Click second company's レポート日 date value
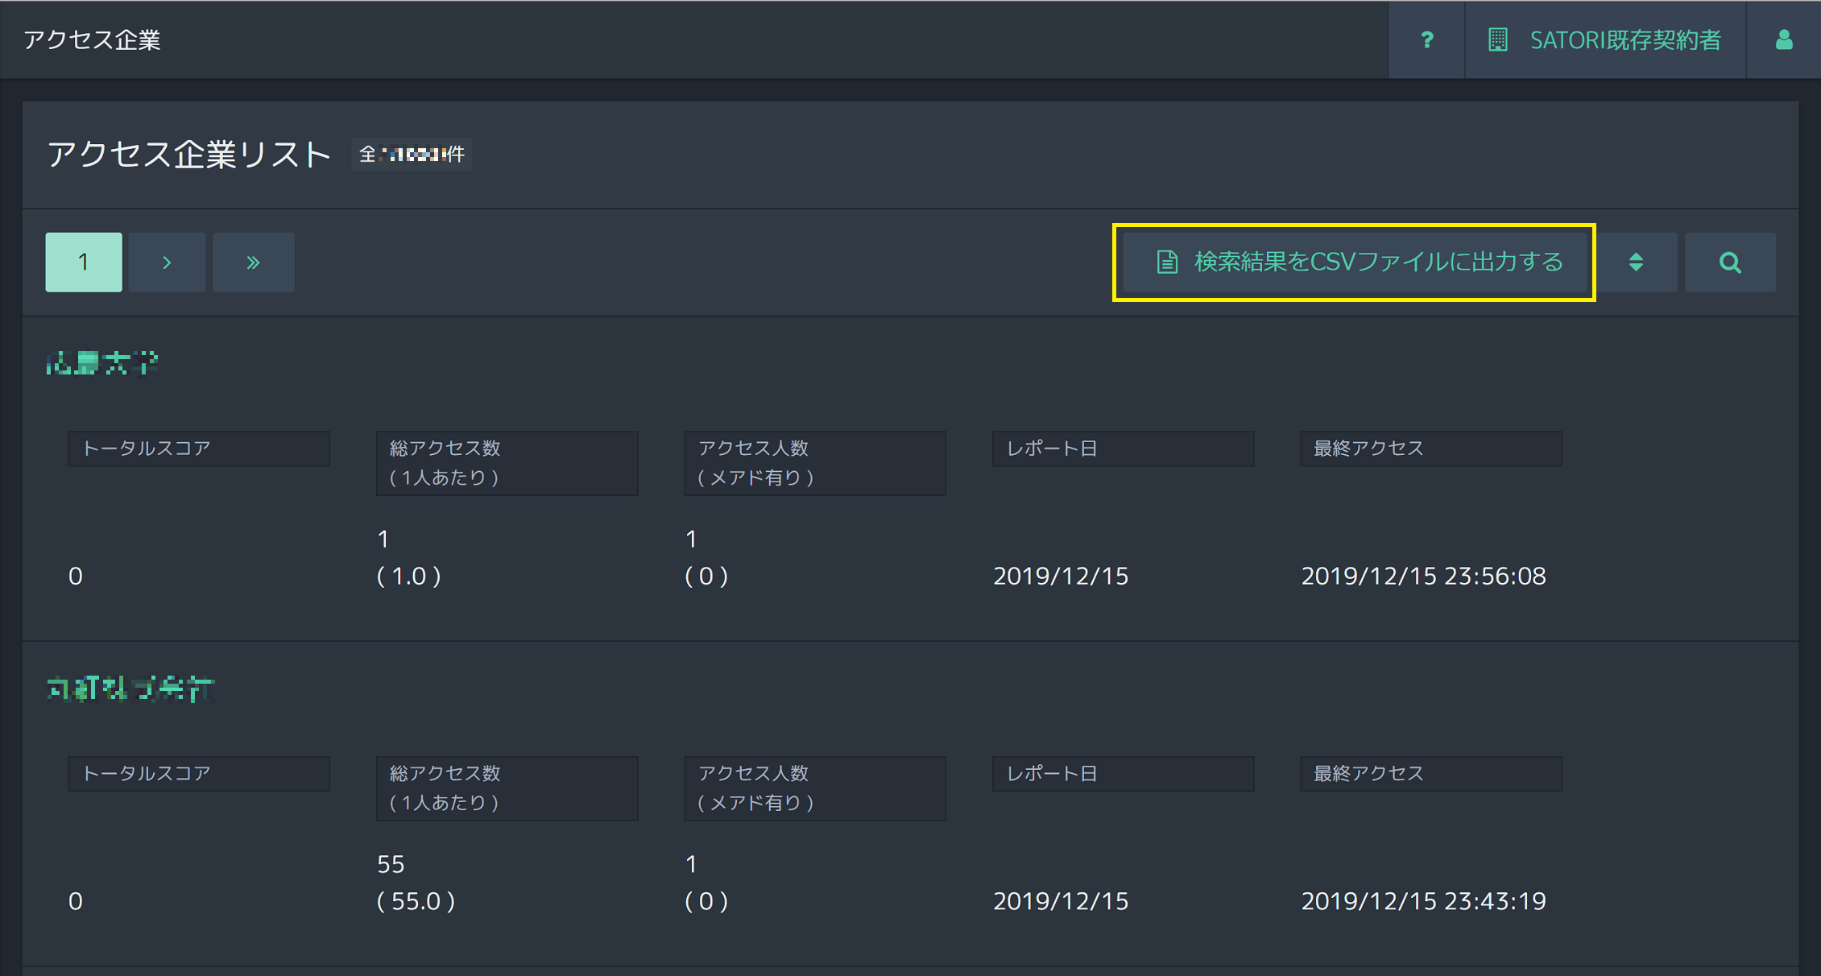Screen dimensions: 1821x976 [x=1060, y=901]
